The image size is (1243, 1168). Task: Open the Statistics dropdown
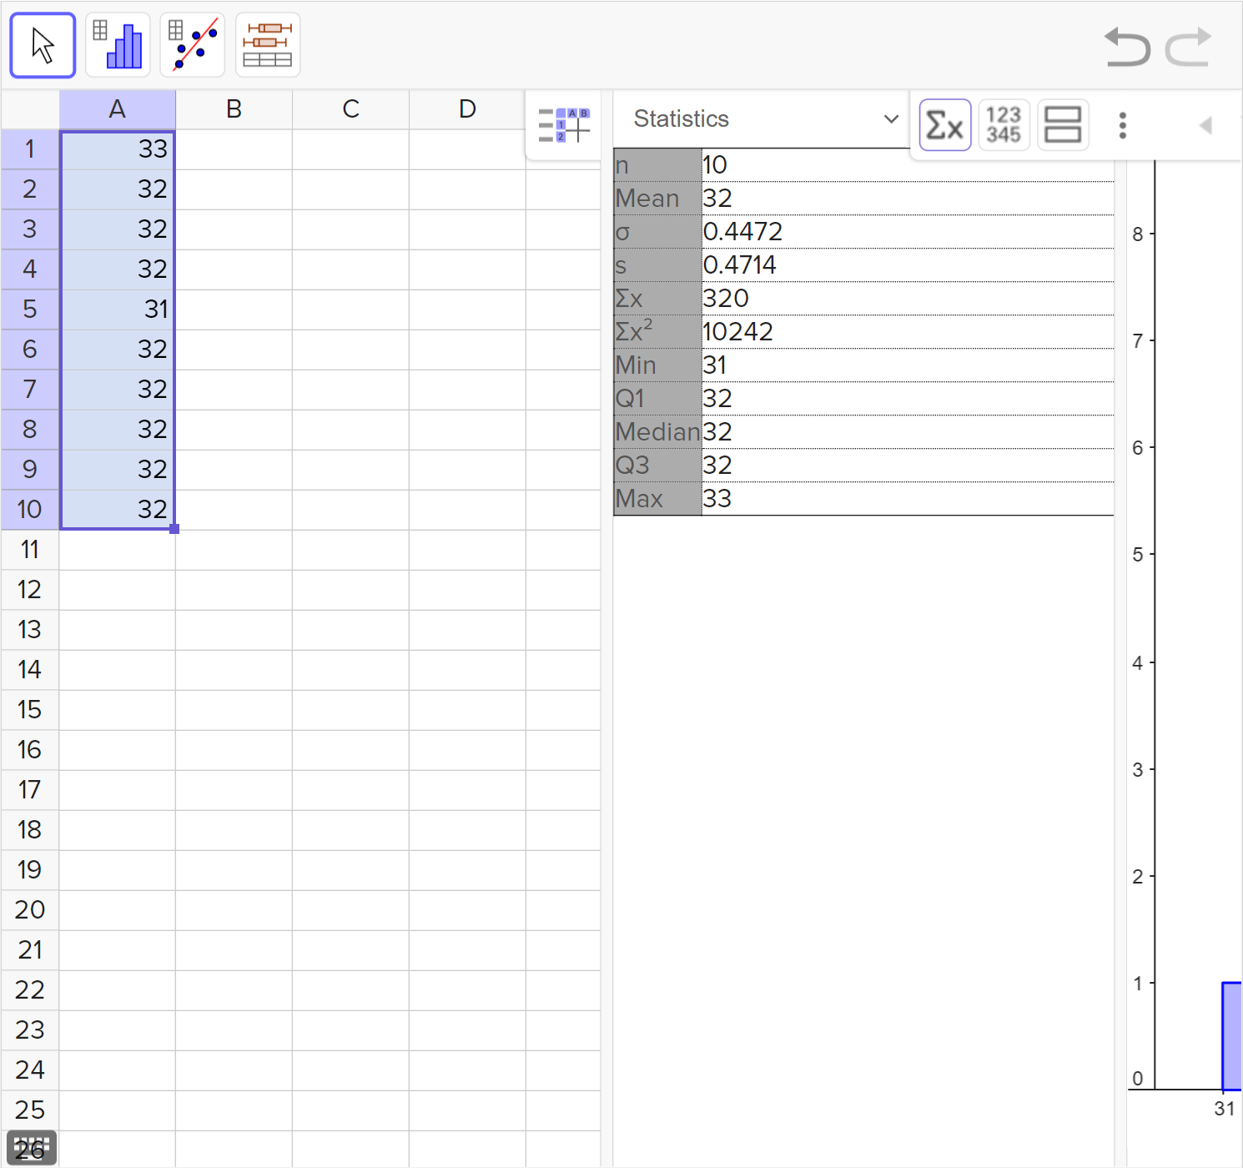tap(766, 119)
